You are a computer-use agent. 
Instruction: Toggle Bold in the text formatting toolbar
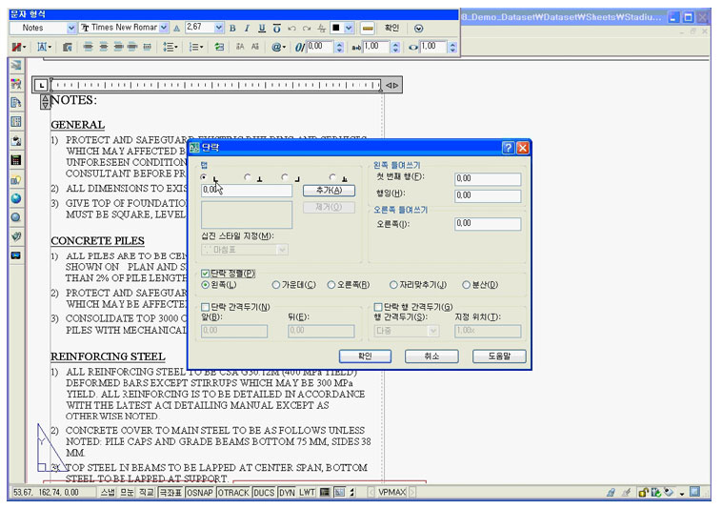pos(232,28)
